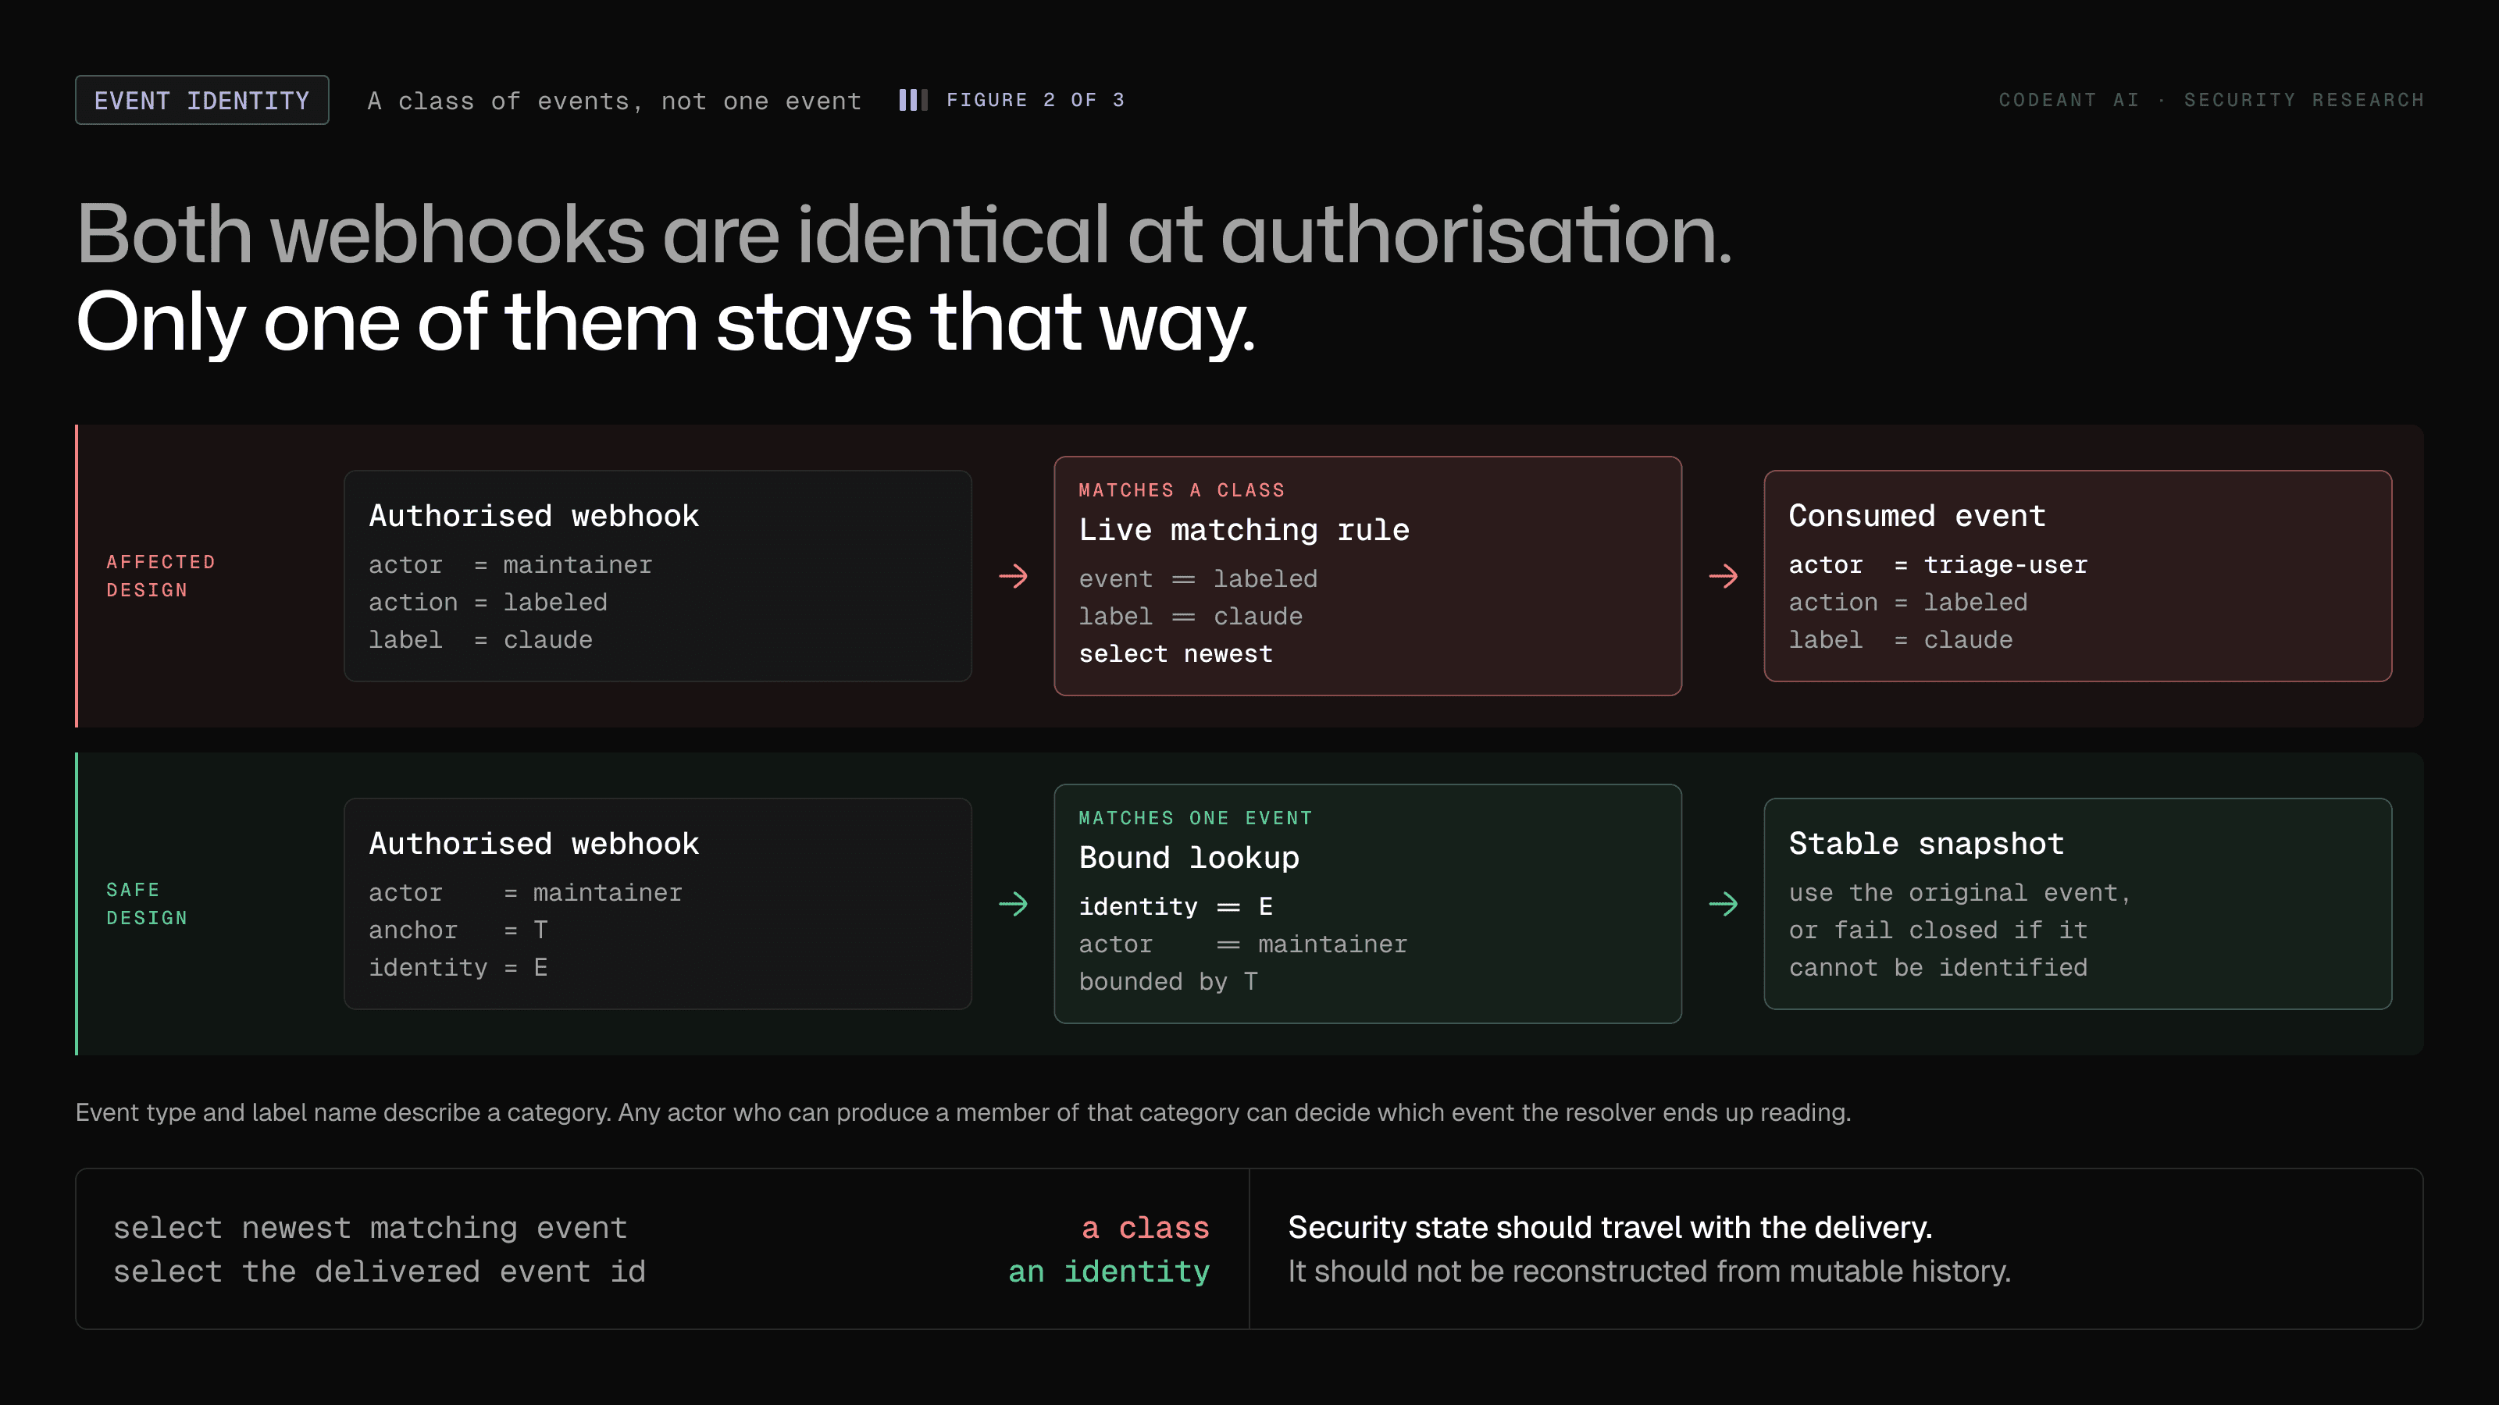Viewport: 2499px width, 1405px height.
Task: Select the "Live matching rule" title
Action: (1244, 529)
